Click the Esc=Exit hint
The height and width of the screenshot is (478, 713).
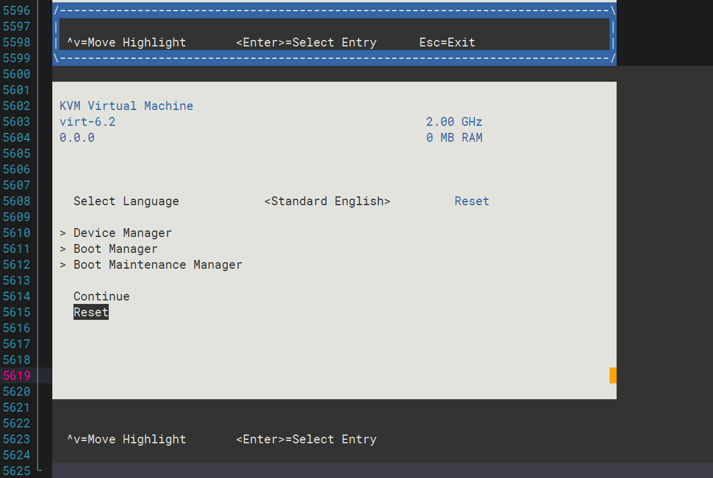click(x=447, y=42)
